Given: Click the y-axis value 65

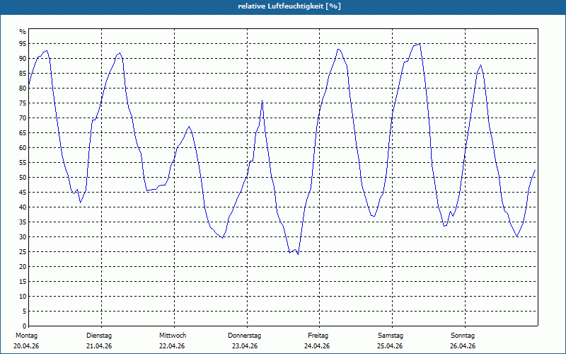Looking at the screenshot, I should tap(23, 133).
